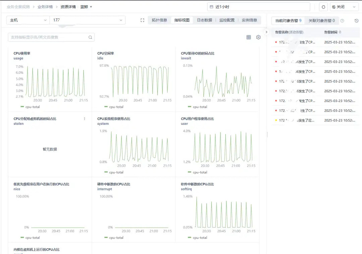The width and height of the screenshot is (362, 254).
Task: Open the fullscreen expand icon
Action: pyautogui.click(x=142, y=20)
